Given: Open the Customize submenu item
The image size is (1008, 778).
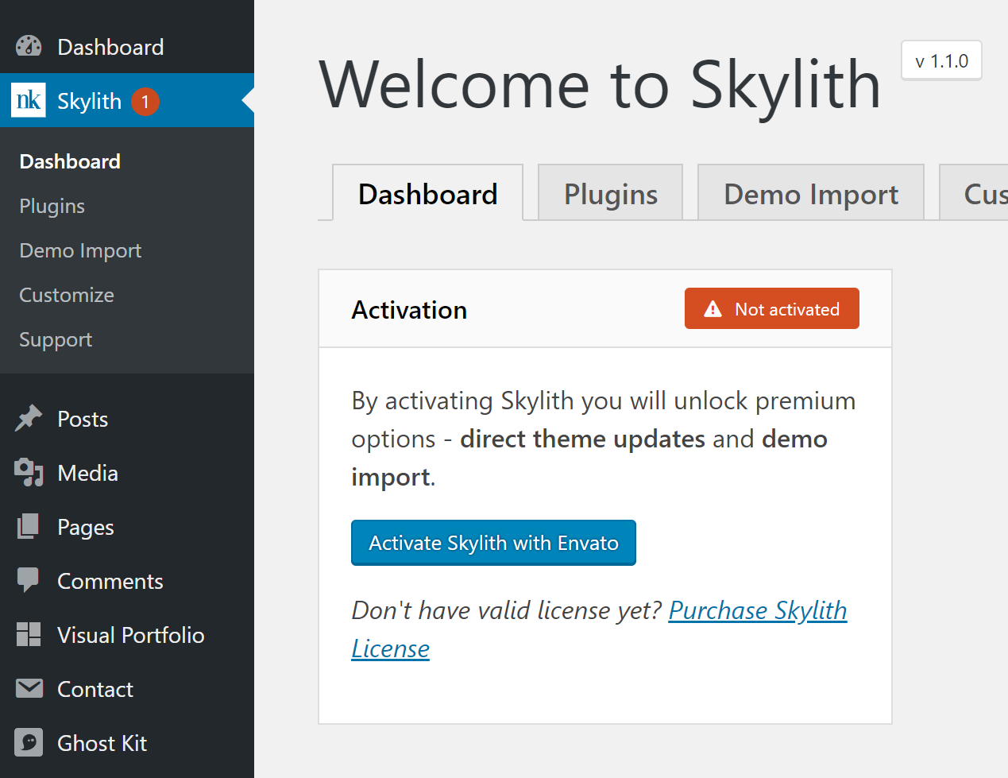Looking at the screenshot, I should (67, 295).
